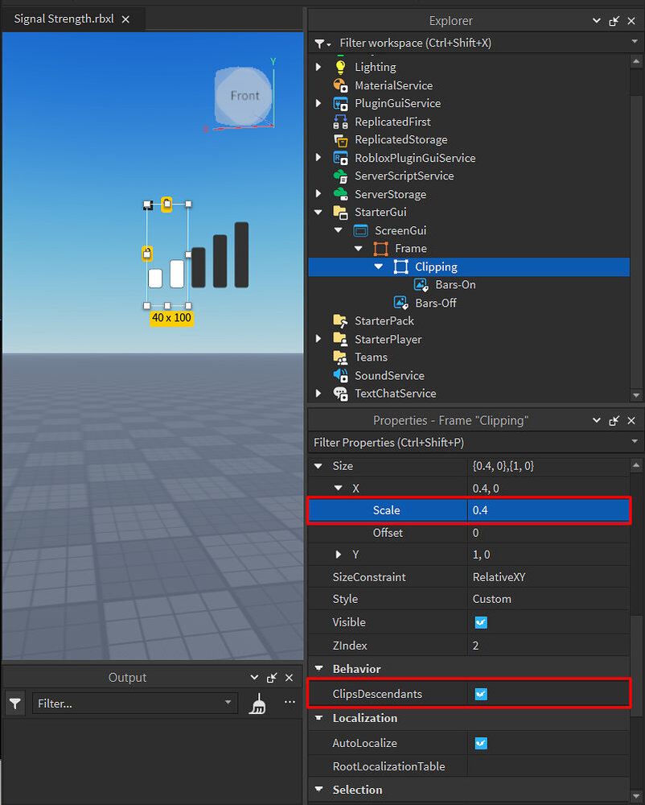Screen dimensions: 645x805
Task: Collapse the StarterGui tree item
Action: click(x=318, y=212)
